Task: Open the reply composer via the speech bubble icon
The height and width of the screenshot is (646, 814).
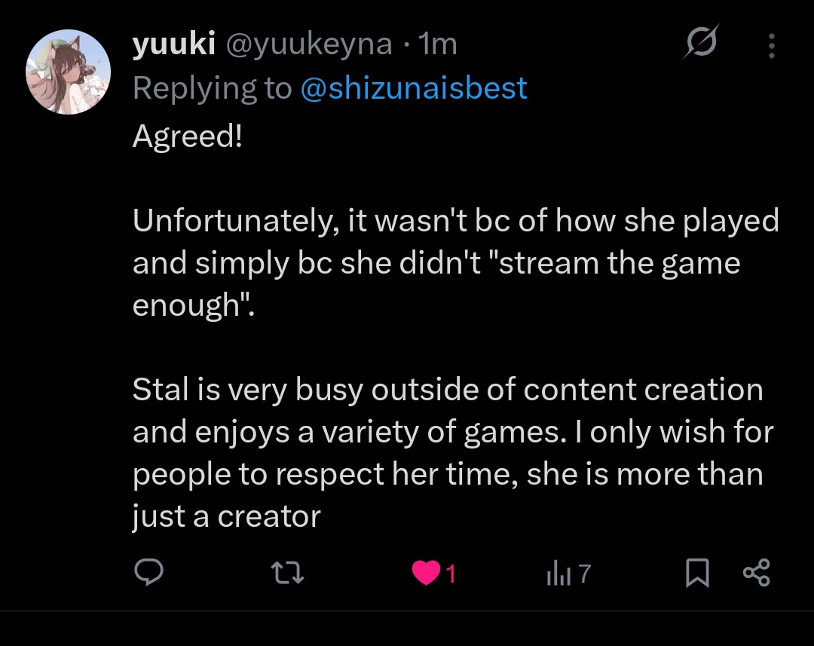Action: coord(148,574)
